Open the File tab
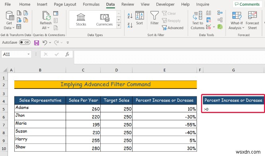This screenshot has width=265, height=156. pyautogui.click(x=8, y=4)
